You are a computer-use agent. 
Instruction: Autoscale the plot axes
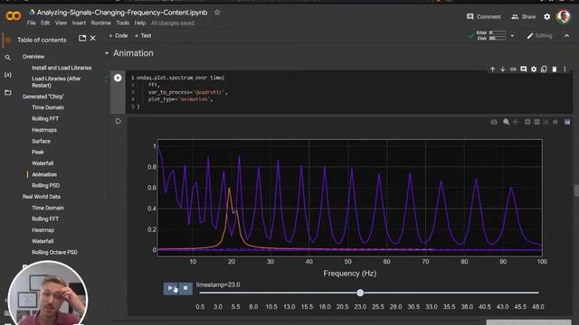click(546, 122)
